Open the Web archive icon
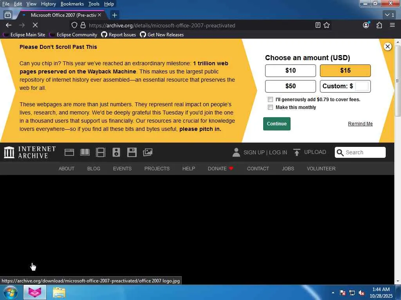 [x=69, y=152]
